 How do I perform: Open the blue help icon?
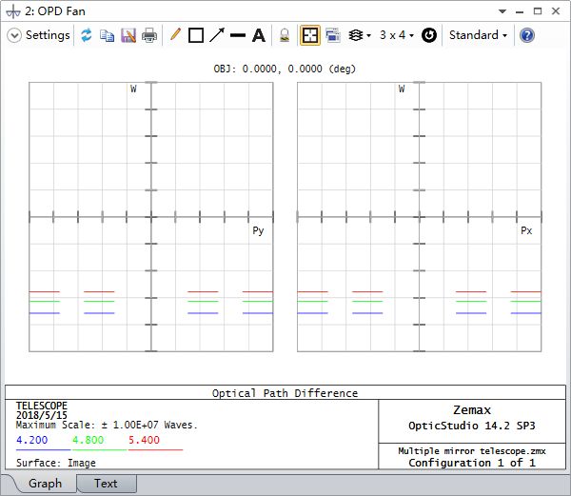[527, 35]
